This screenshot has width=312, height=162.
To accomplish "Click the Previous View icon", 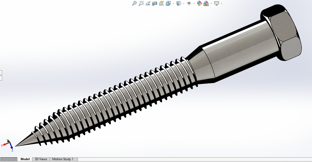I will (x=148, y=3).
